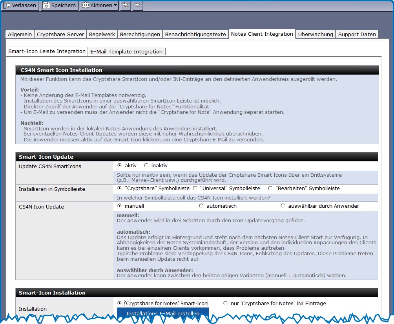Click Installations E-Mail erstellen button
Image resolution: width=394 pixels, height=324 pixels.
click(x=163, y=313)
